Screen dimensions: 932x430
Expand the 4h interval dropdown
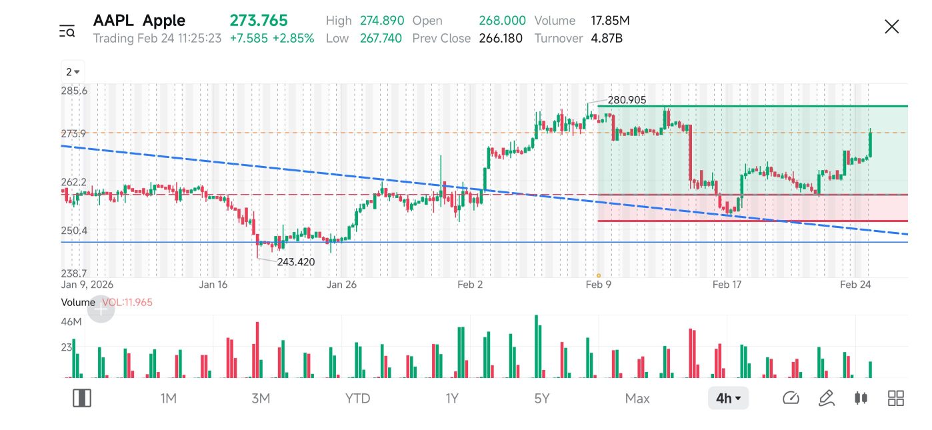click(728, 399)
